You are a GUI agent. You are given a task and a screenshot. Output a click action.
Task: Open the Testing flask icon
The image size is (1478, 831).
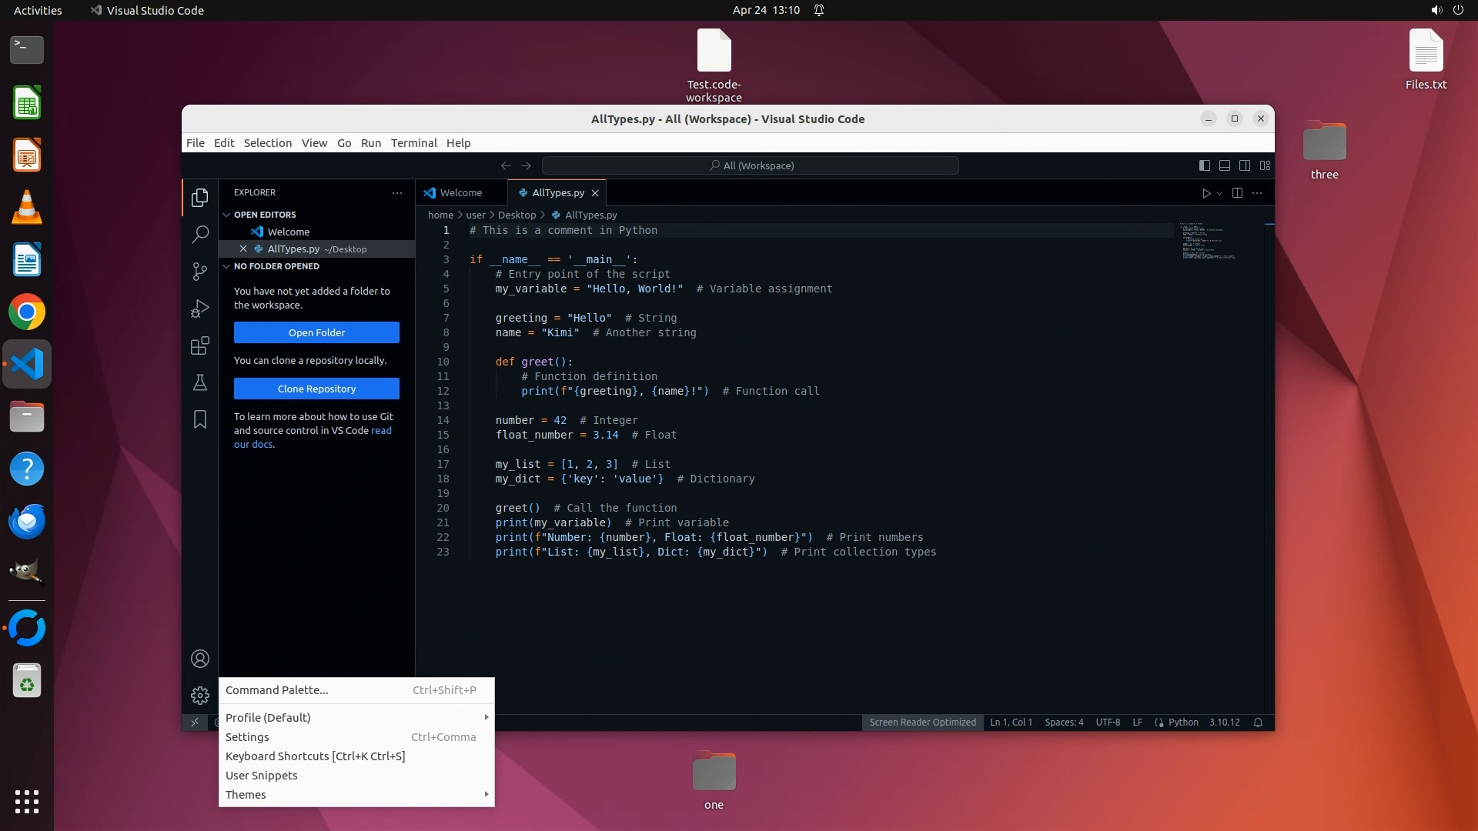(x=200, y=382)
